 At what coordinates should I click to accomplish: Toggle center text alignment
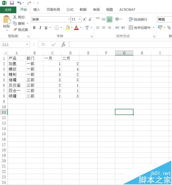coord(104,28)
